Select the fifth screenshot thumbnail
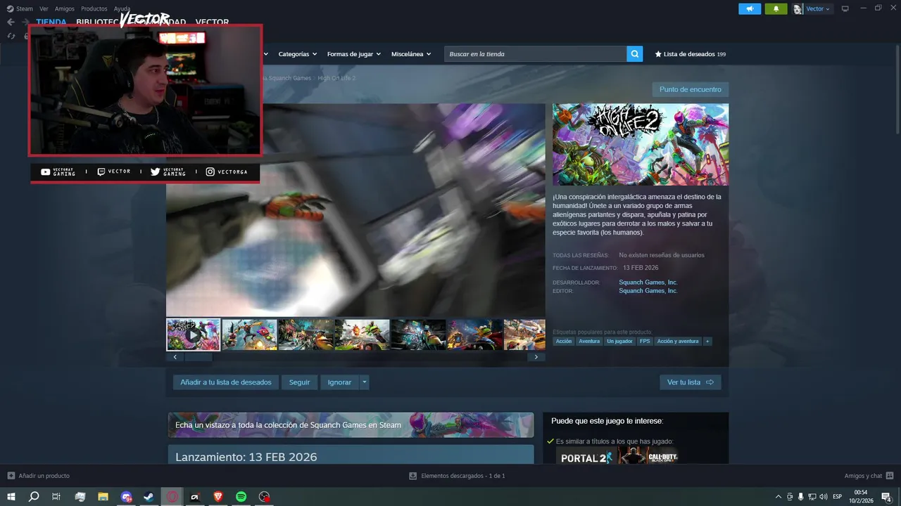The height and width of the screenshot is (506, 901). tap(419, 335)
